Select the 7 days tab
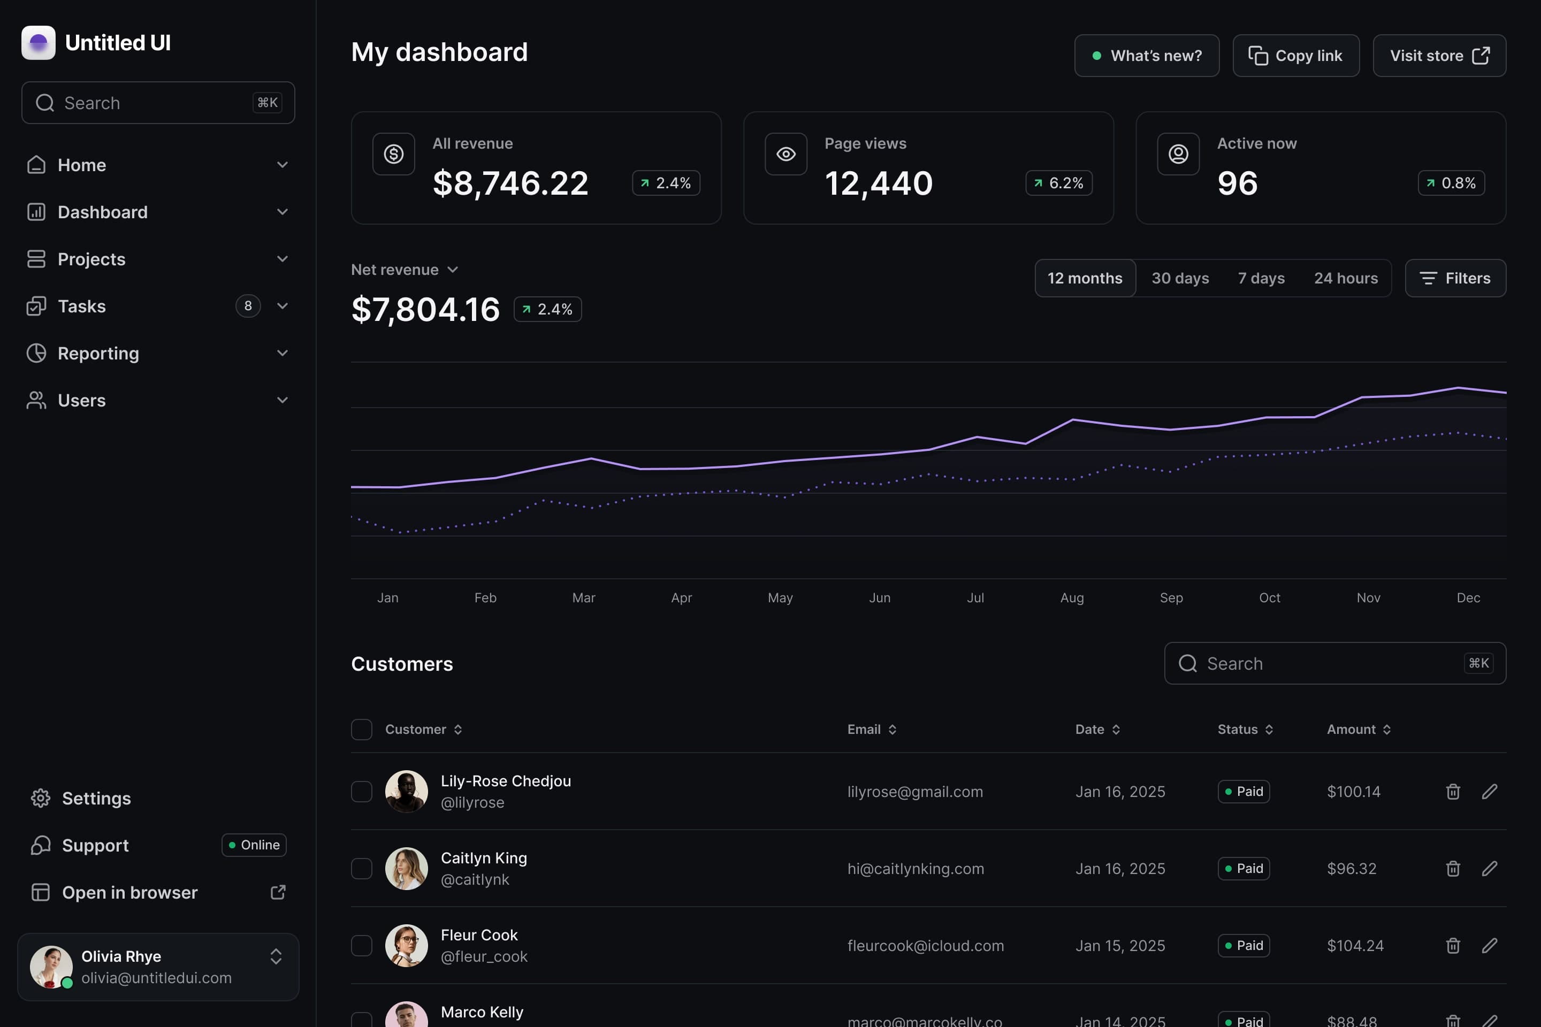 (x=1261, y=278)
